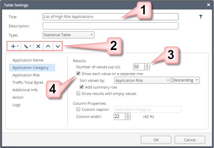The width and height of the screenshot is (214, 148).
Task: Enable the Custom caption checkbox
Action: click(78, 109)
